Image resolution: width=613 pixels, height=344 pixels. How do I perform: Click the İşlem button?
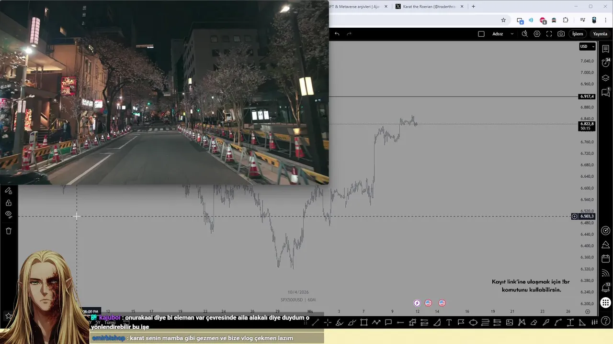pyautogui.click(x=578, y=34)
